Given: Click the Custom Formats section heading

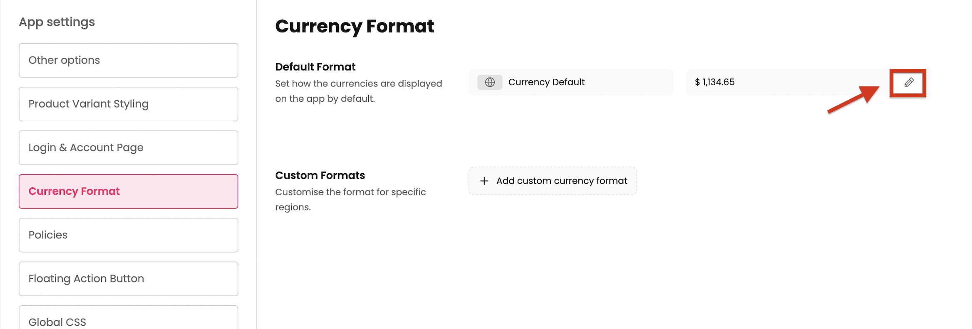Looking at the screenshot, I should click(320, 175).
